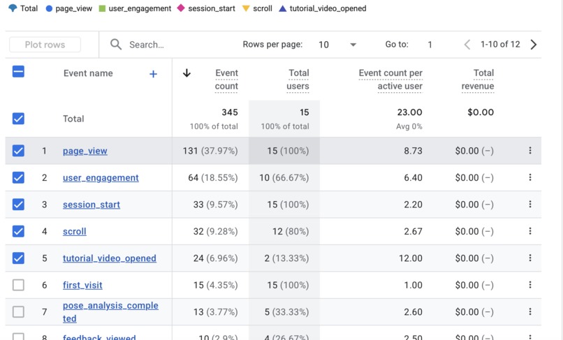Open the scroll row options menu
This screenshot has height=340, width=563.
pos(530,231)
